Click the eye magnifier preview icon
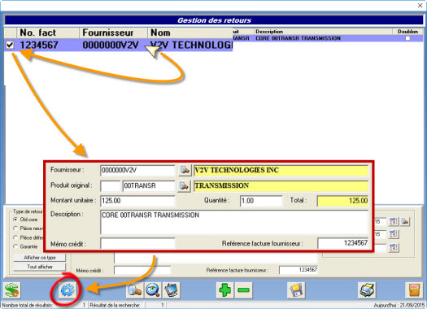Image resolution: width=427 pixels, height=309 pixels. point(153,290)
